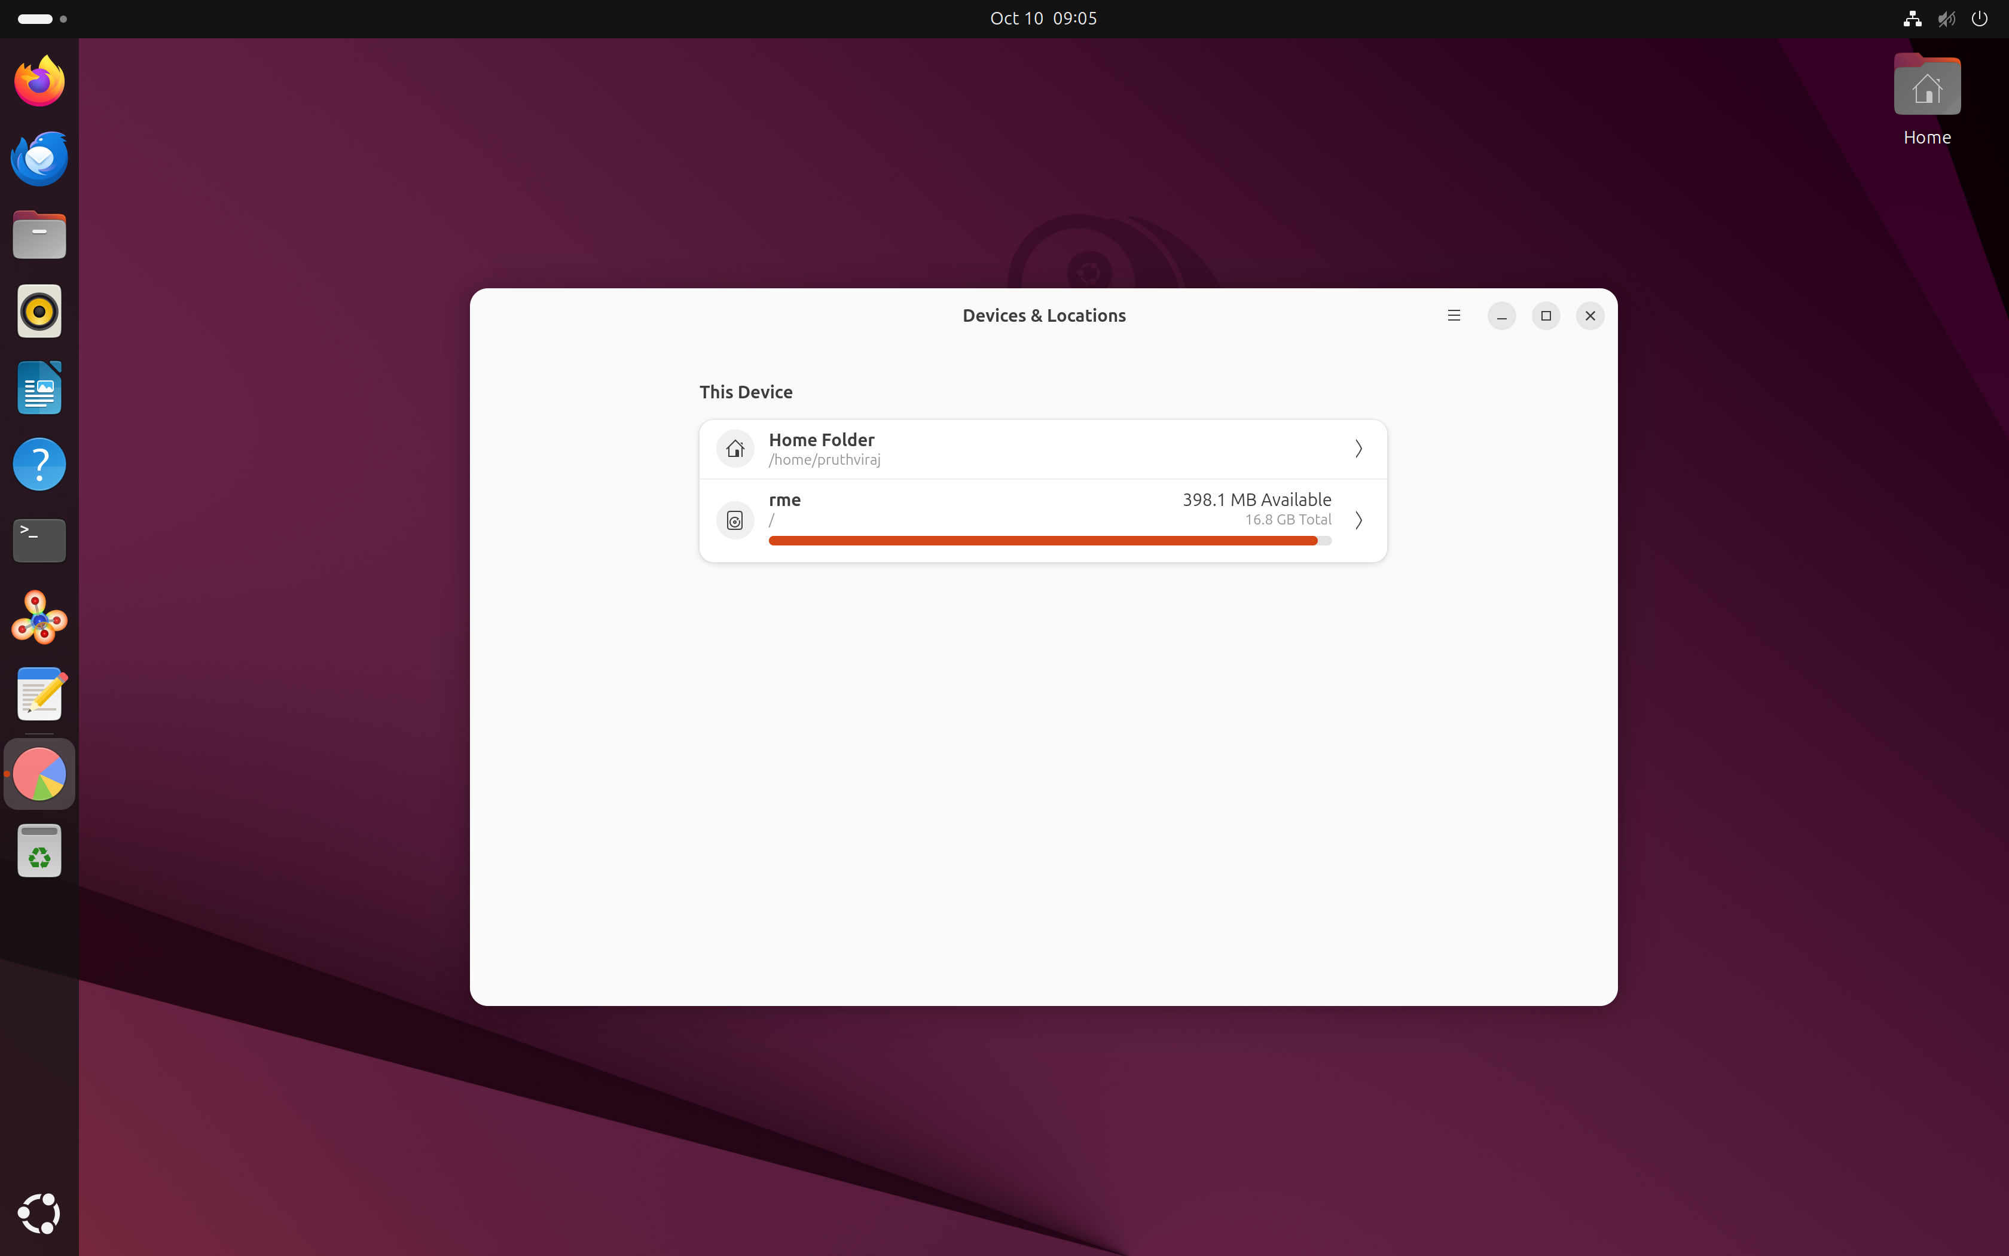Expand rme filesystem chevron arrow
2009x1256 pixels.
pos(1358,521)
